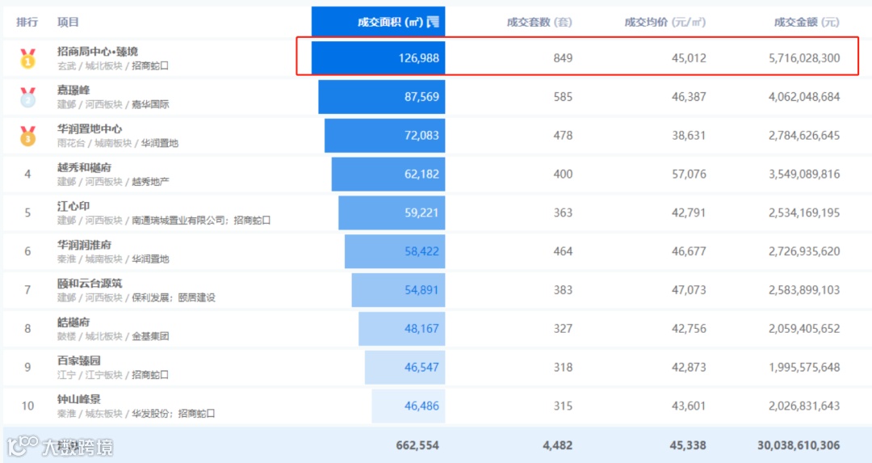Open project 皓樾府
The image size is (872, 463).
[73, 322]
